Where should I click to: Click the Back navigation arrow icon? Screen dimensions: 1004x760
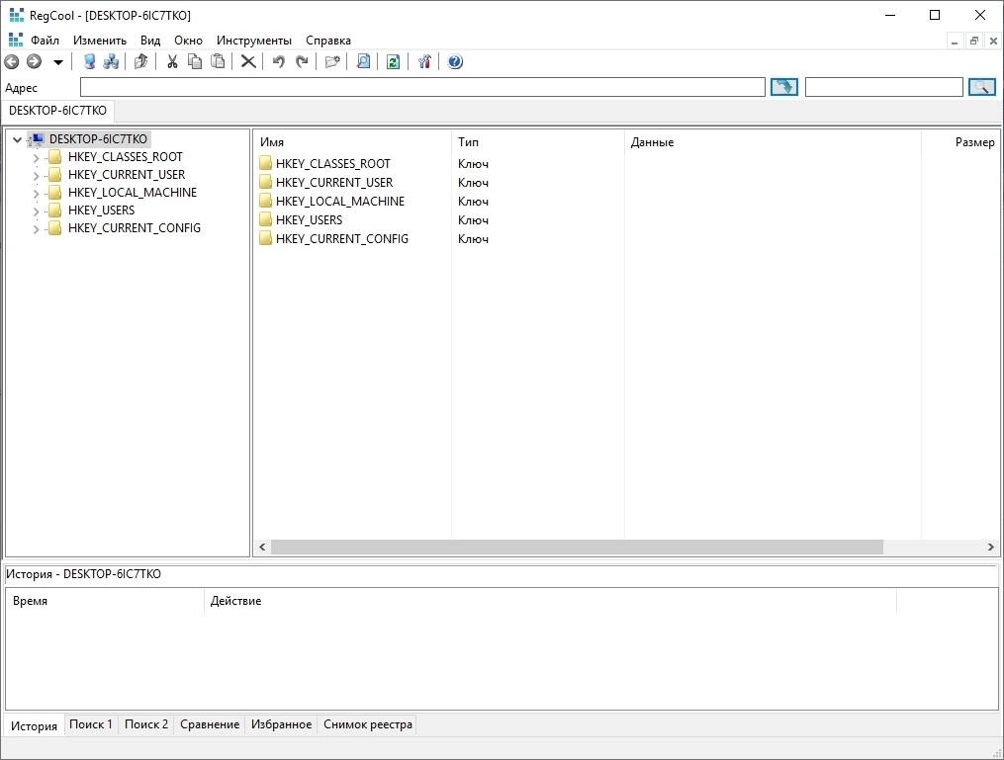(12, 62)
